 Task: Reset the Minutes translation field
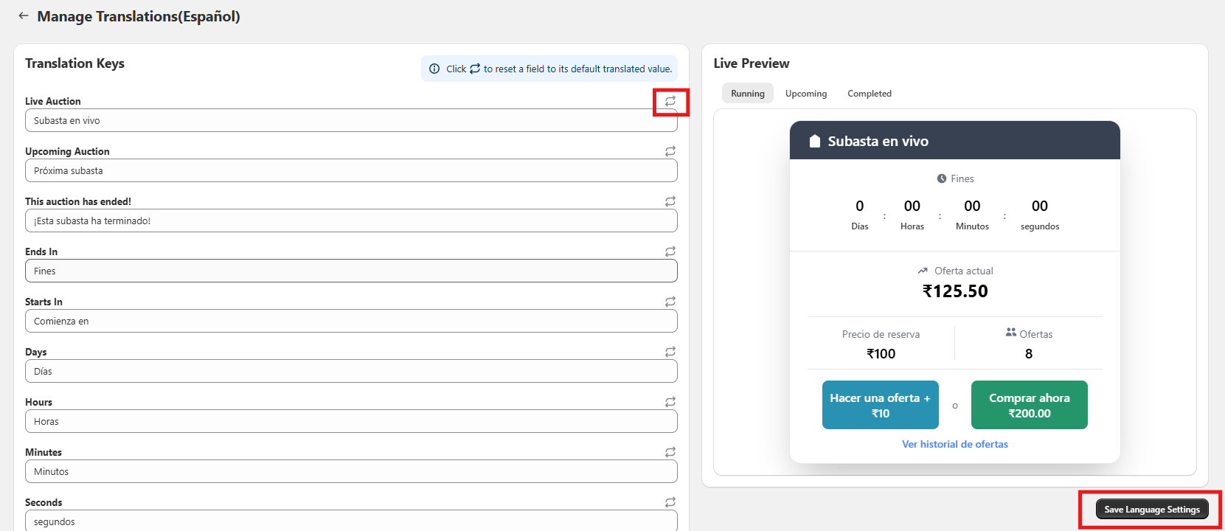[670, 452]
